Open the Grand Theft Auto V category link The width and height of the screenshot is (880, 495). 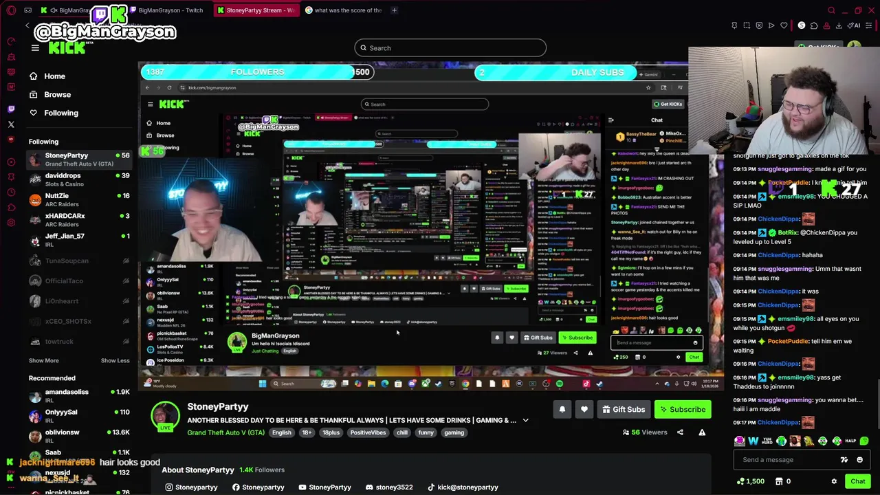[x=225, y=432]
